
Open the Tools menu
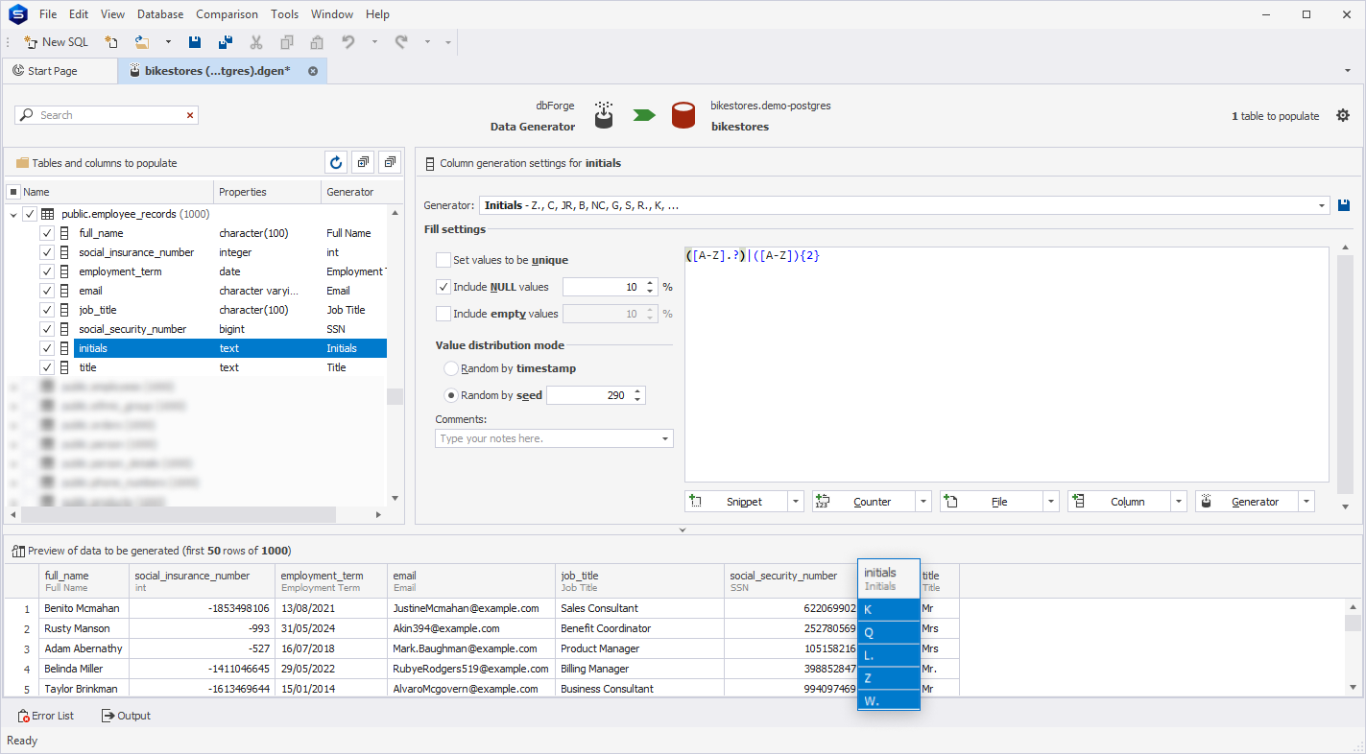pyautogui.click(x=284, y=14)
